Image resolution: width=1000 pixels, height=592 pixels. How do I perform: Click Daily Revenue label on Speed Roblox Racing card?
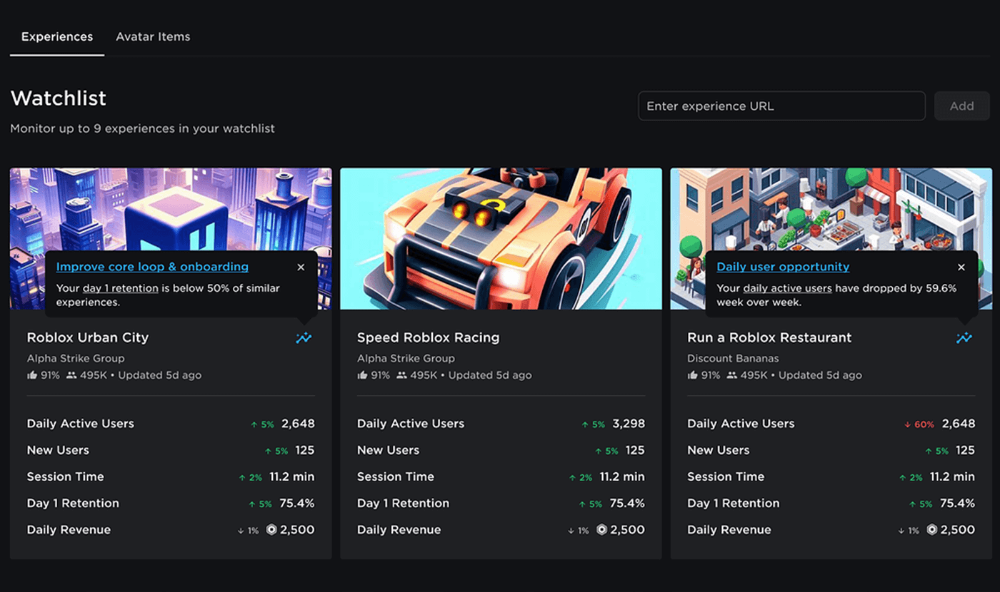[x=399, y=530]
